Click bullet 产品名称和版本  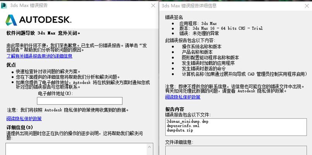[x=197, y=52]
